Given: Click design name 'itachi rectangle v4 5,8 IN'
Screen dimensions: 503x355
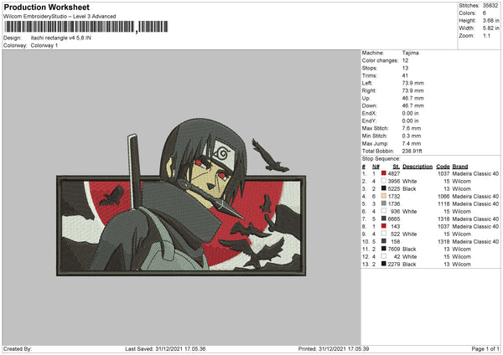Looking at the screenshot, I should pyautogui.click(x=61, y=38).
